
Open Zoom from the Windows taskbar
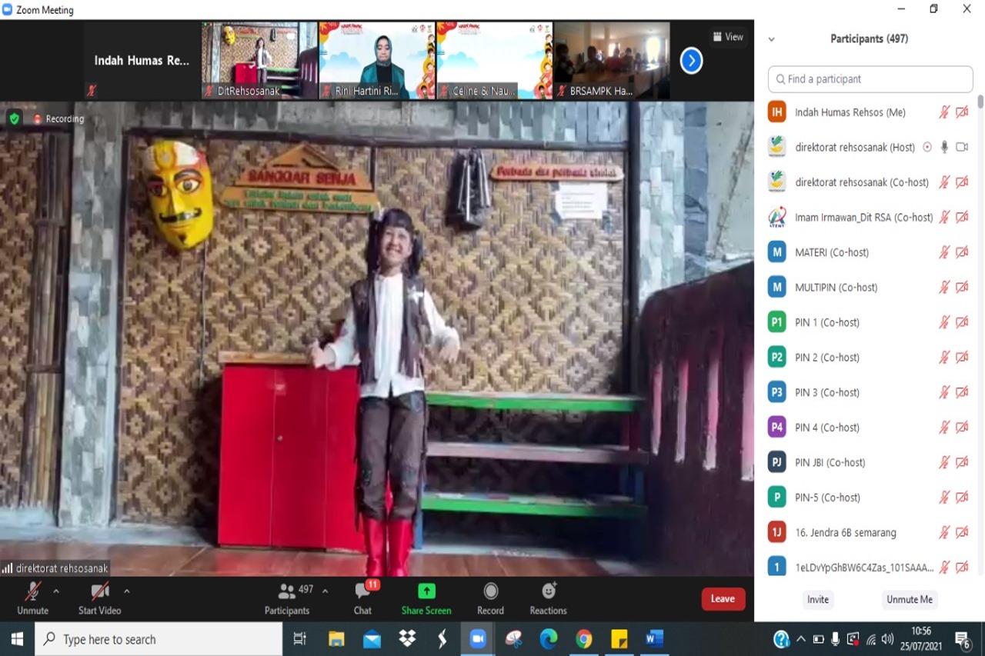[x=479, y=639]
